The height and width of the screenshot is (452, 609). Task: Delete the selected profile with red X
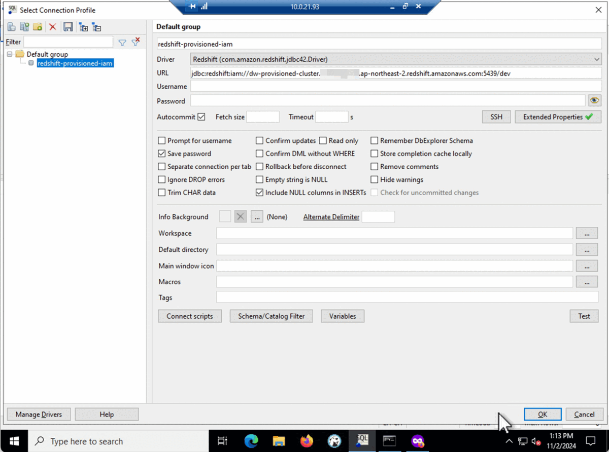tap(52, 27)
